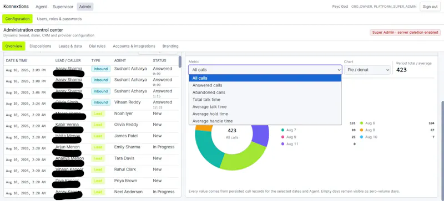Image resolution: width=444 pixels, height=201 pixels.
Task: Click Inbound badge of 2:06 PM row
Action: pyautogui.click(x=101, y=91)
